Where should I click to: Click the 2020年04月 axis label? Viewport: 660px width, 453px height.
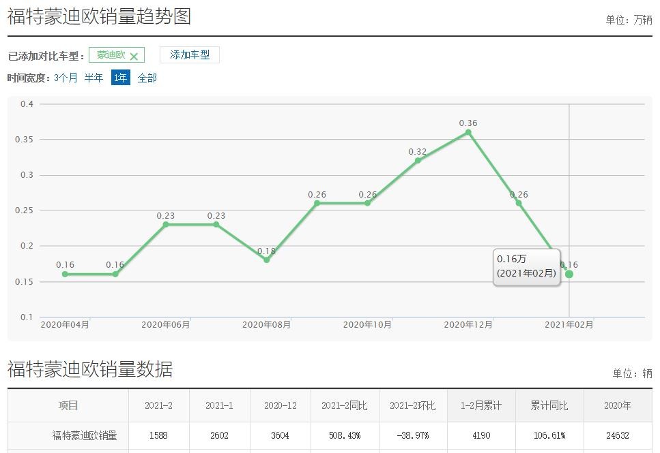click(x=65, y=324)
